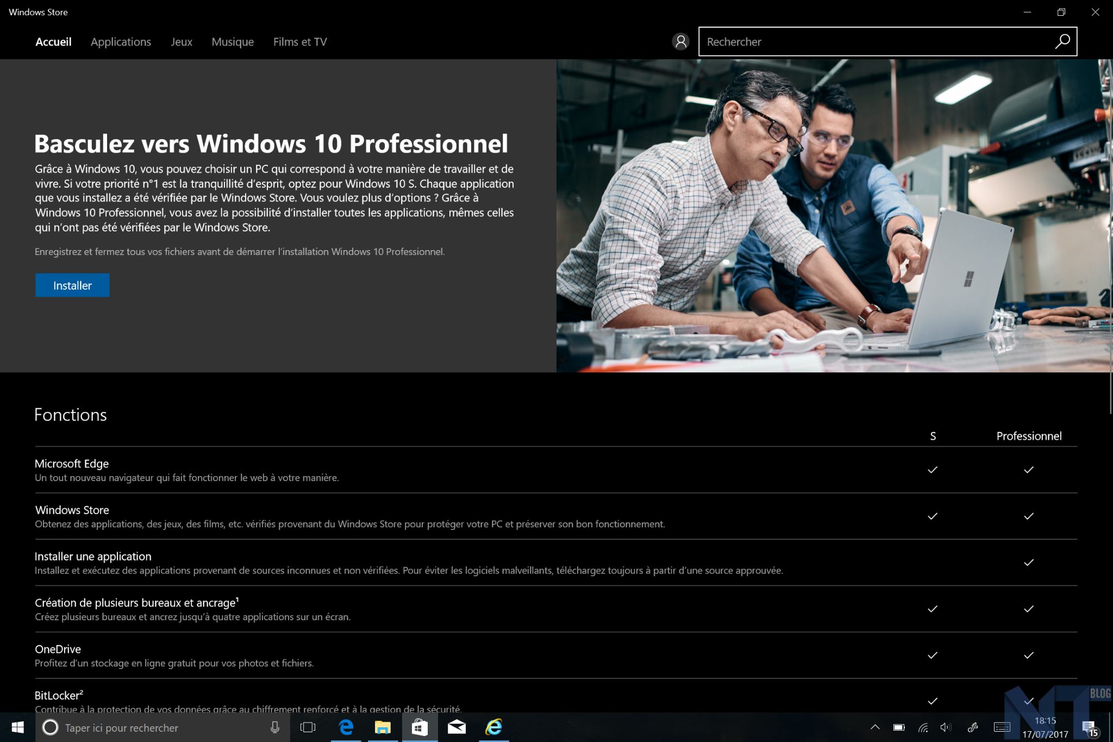The height and width of the screenshot is (742, 1113).
Task: Launch Internet Explorer from the taskbar
Action: click(493, 727)
